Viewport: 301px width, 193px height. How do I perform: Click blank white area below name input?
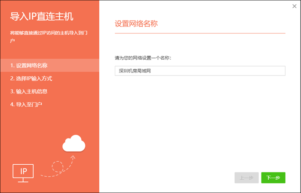point(200,124)
